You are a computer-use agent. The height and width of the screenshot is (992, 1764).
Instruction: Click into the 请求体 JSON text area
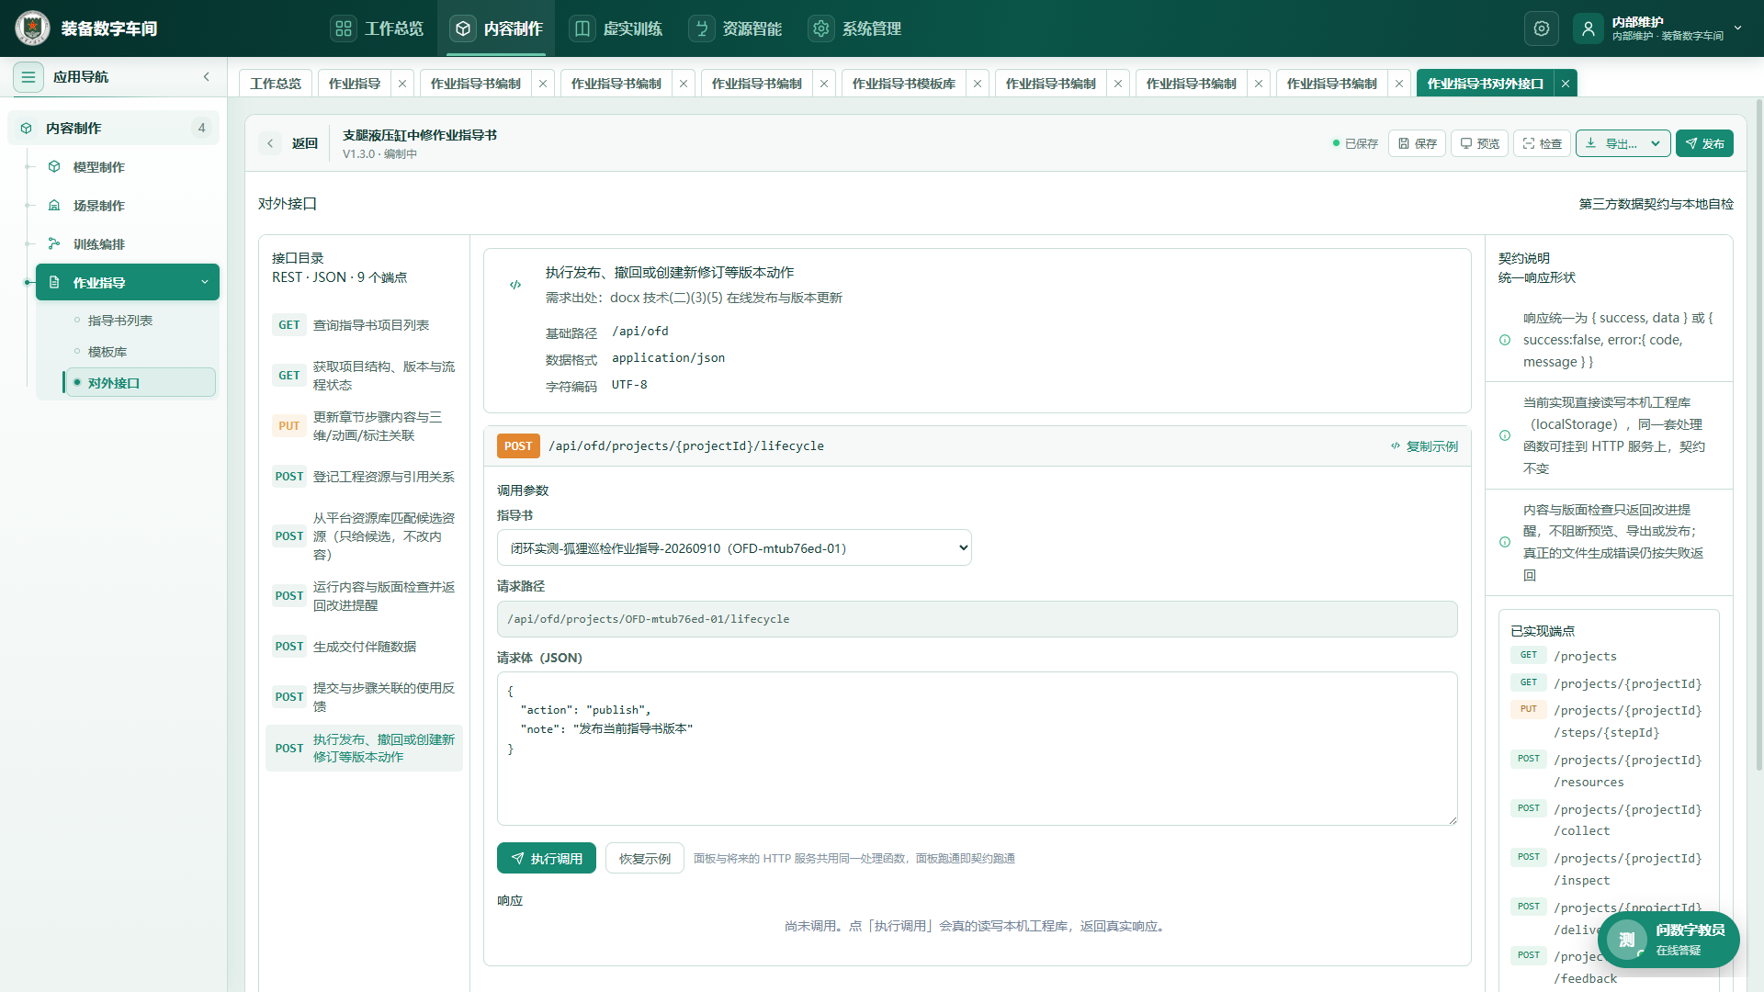(x=977, y=749)
